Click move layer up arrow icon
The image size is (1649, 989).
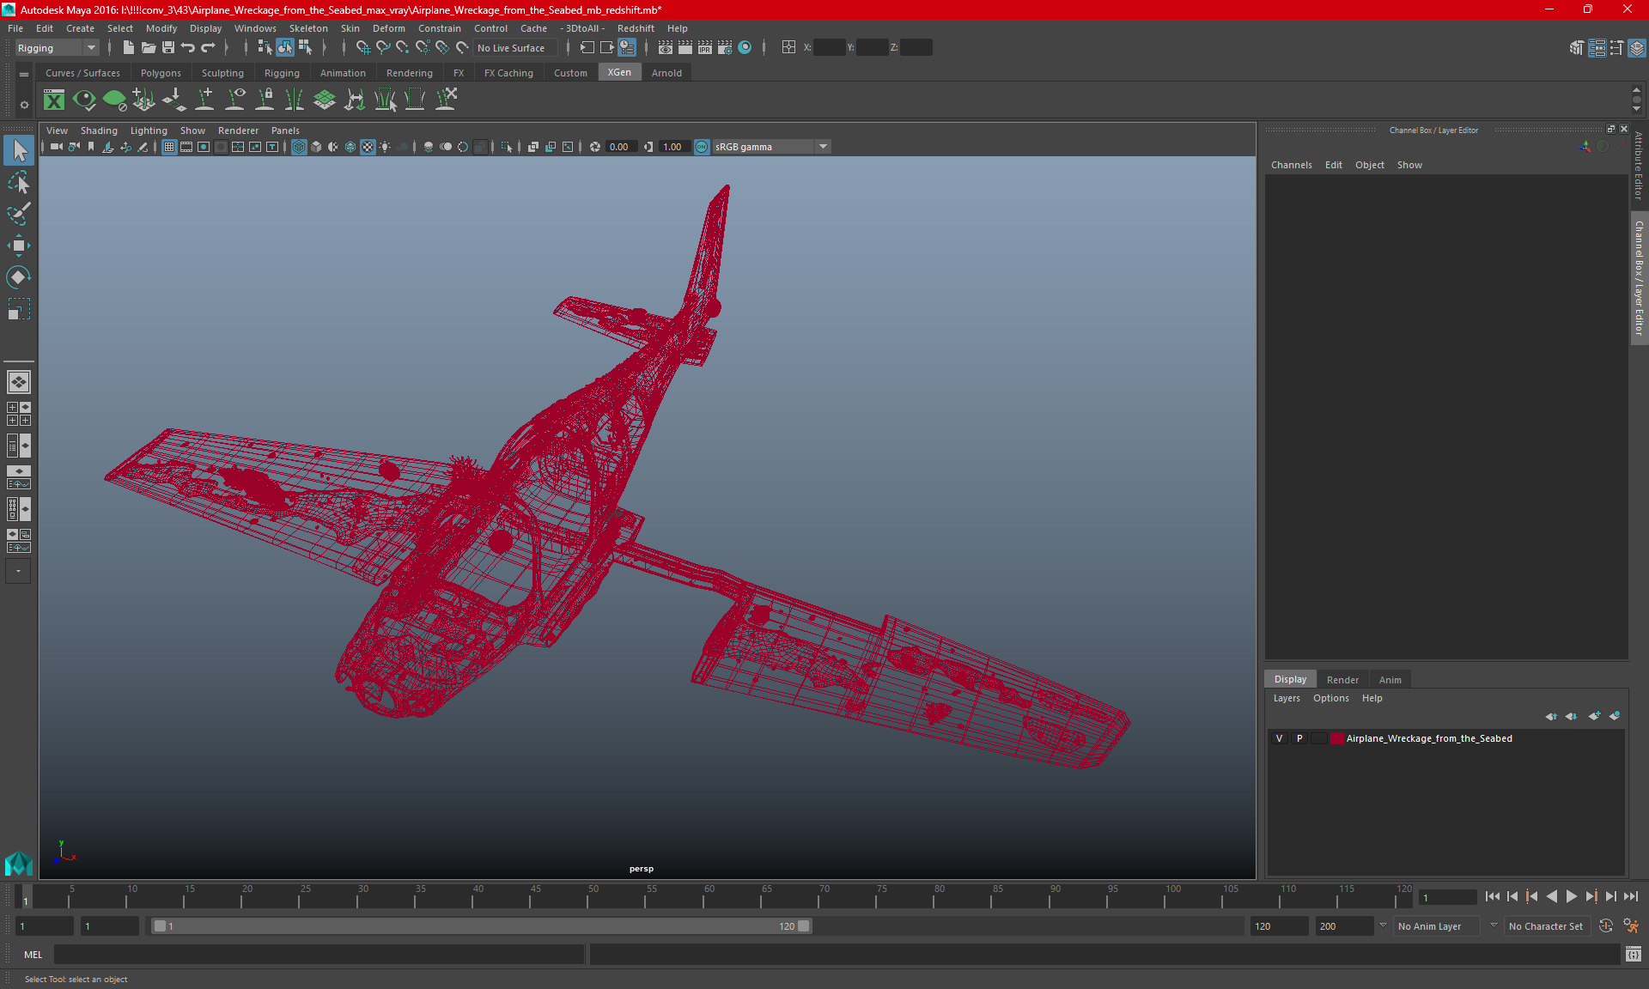point(1551,716)
